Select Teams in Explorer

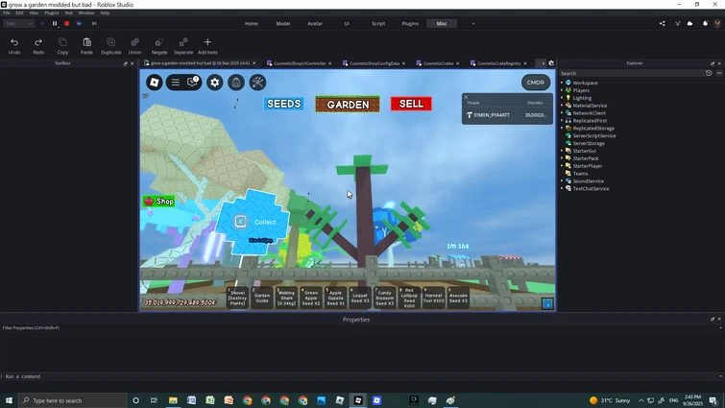[x=580, y=174]
